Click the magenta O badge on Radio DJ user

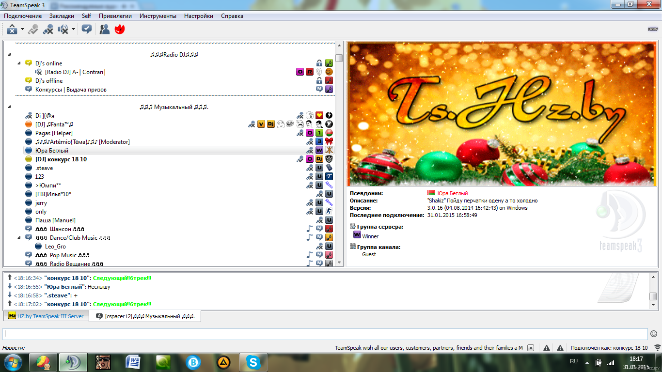pyautogui.click(x=300, y=72)
